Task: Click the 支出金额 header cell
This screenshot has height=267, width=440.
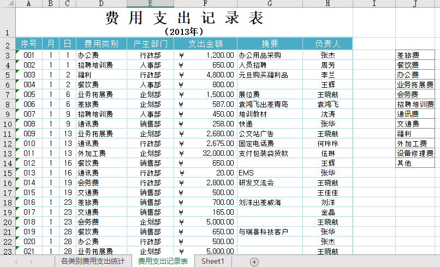Action: click(x=205, y=44)
